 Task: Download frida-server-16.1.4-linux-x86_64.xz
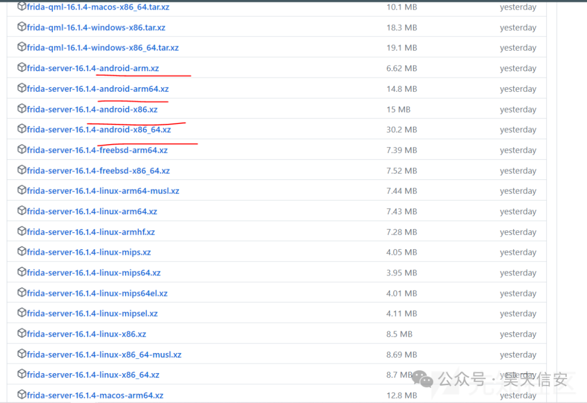(93, 375)
